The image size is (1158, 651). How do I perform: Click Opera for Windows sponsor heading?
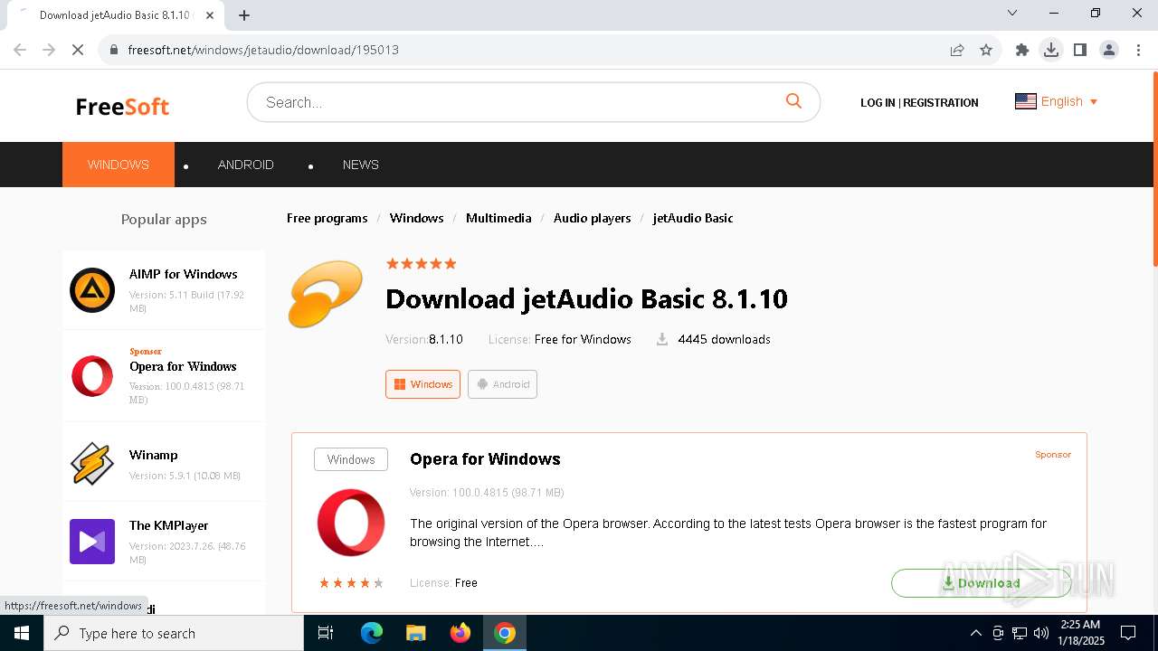pos(485,459)
